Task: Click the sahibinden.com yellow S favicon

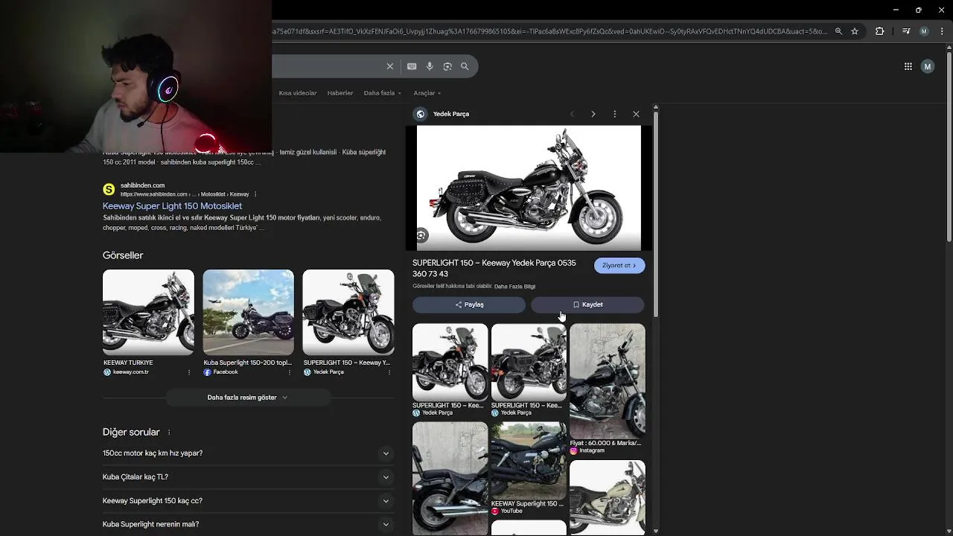Action: tap(109, 189)
